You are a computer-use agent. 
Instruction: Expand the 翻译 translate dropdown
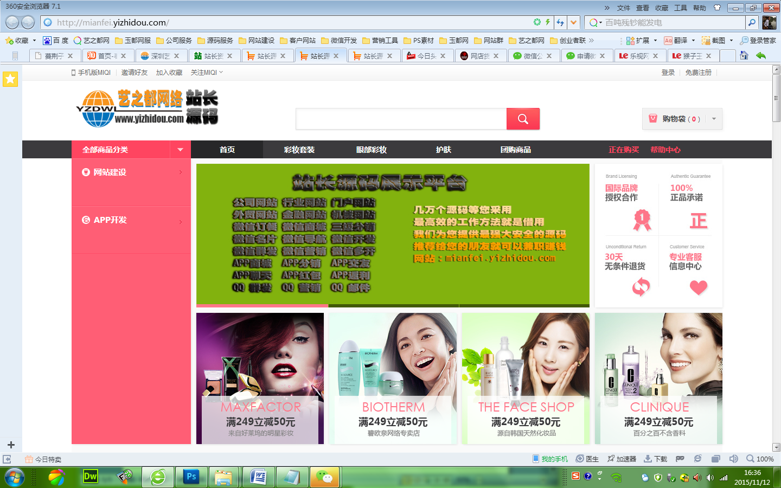693,41
